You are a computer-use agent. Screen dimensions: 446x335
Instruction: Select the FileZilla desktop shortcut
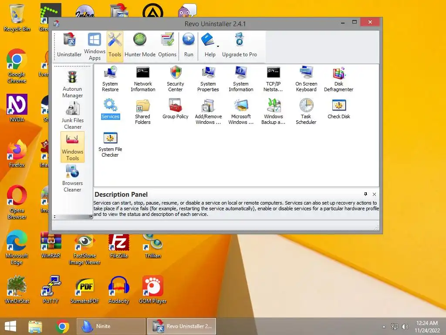118,246
